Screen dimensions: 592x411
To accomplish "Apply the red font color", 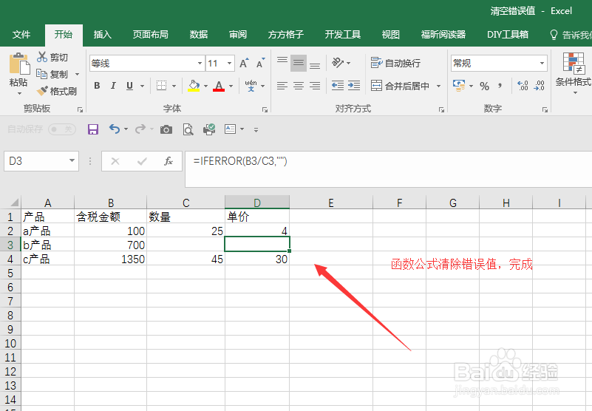I will tap(219, 86).
